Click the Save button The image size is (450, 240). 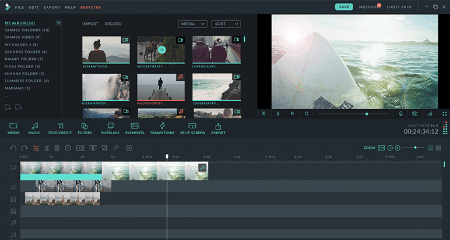pos(344,7)
